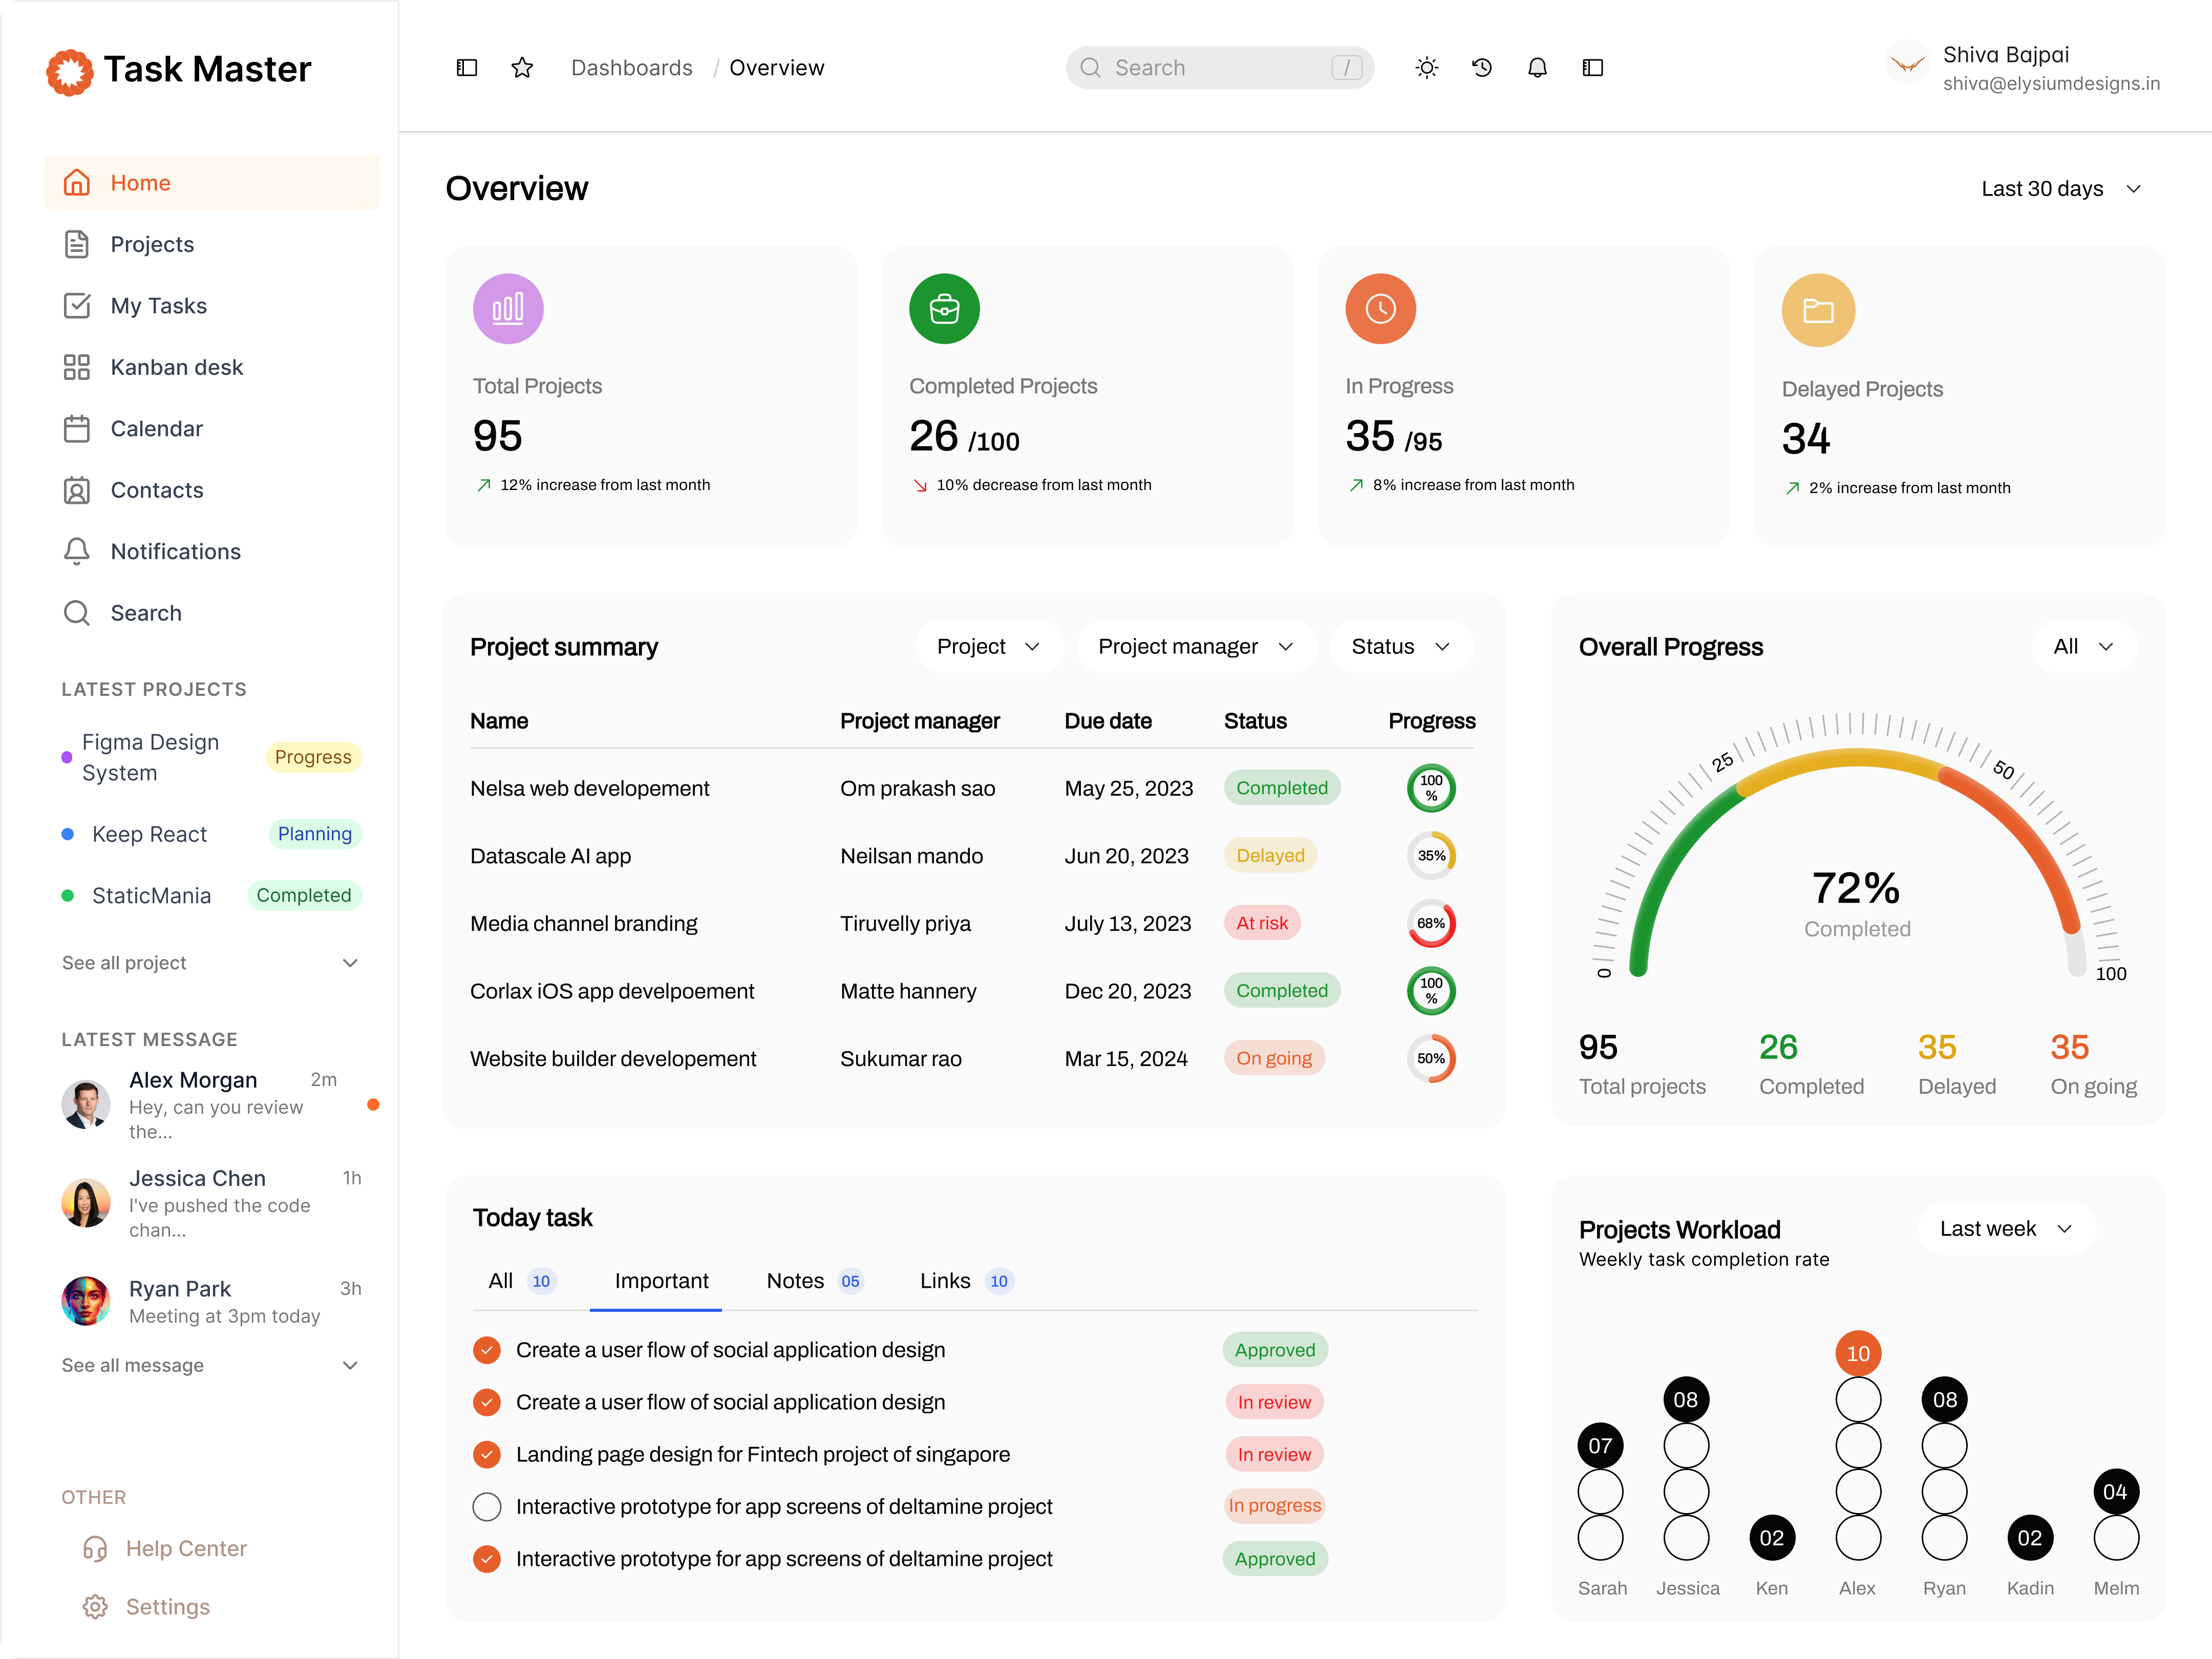Open the Help Center link
This screenshot has width=2212, height=1659.
(186, 1549)
